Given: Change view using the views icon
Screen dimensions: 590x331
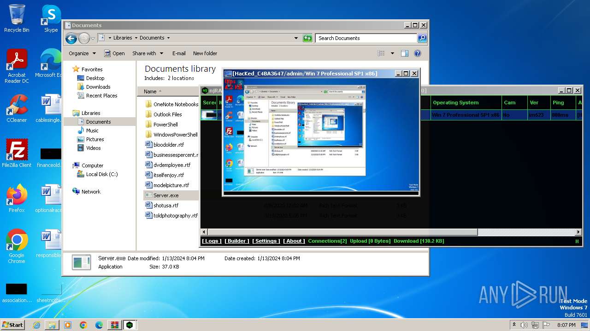Looking at the screenshot, I should [381, 53].
